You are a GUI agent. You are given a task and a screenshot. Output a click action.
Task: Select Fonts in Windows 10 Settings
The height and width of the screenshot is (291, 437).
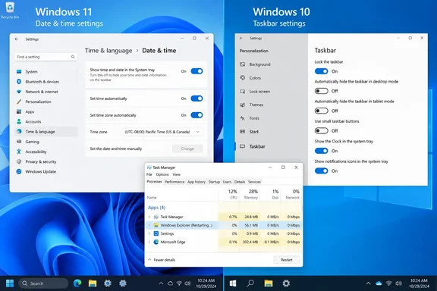254,118
